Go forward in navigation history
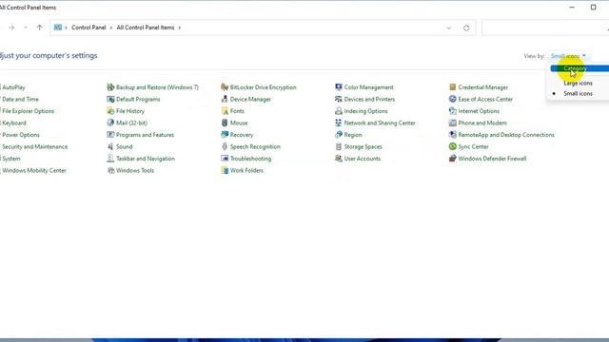Viewport: 609px width, 342px height. pos(11,28)
